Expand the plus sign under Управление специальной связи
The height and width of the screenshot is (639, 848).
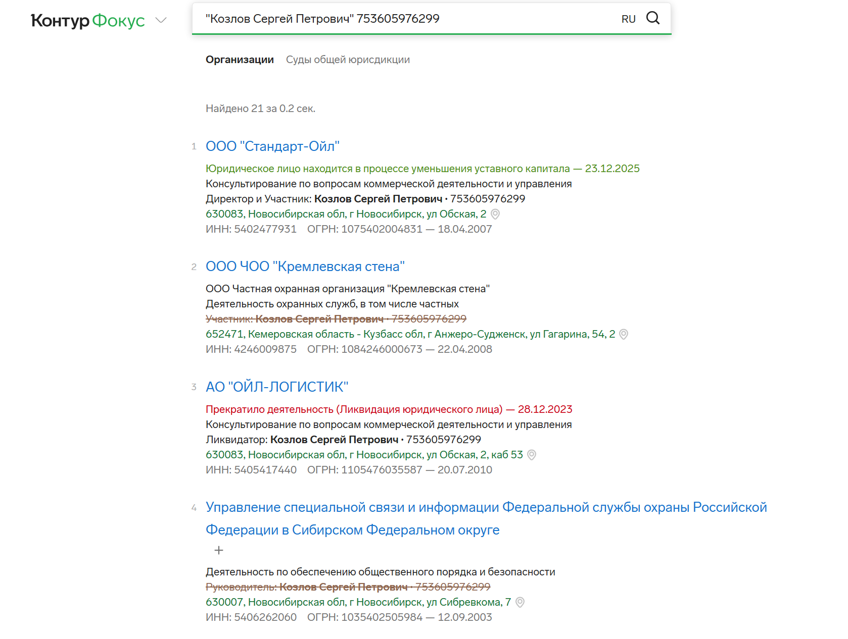click(218, 550)
